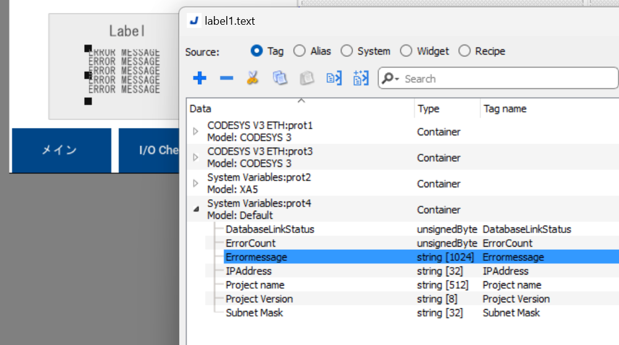
Task: Select the IPAddress tag row
Action: pos(412,271)
